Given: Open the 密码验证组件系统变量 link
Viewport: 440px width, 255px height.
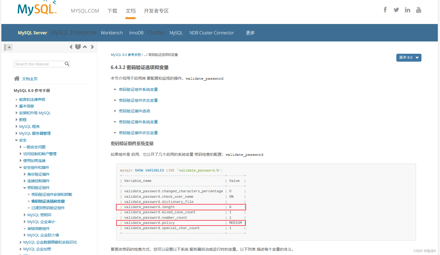Looking at the screenshot, I should point(138,89).
